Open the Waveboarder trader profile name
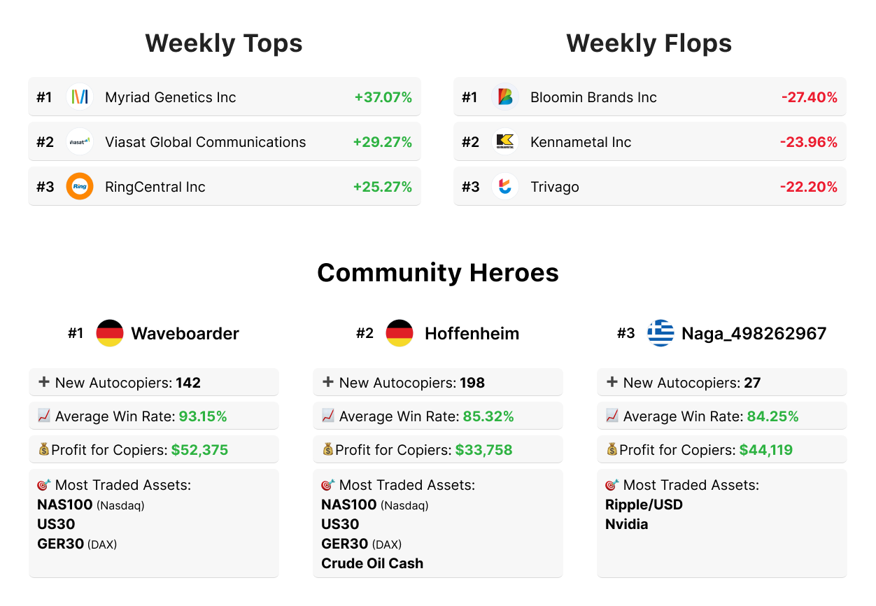Screen dimensions: 876x606 point(185,334)
